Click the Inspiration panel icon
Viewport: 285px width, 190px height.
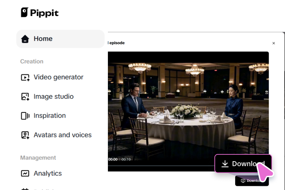coord(25,116)
